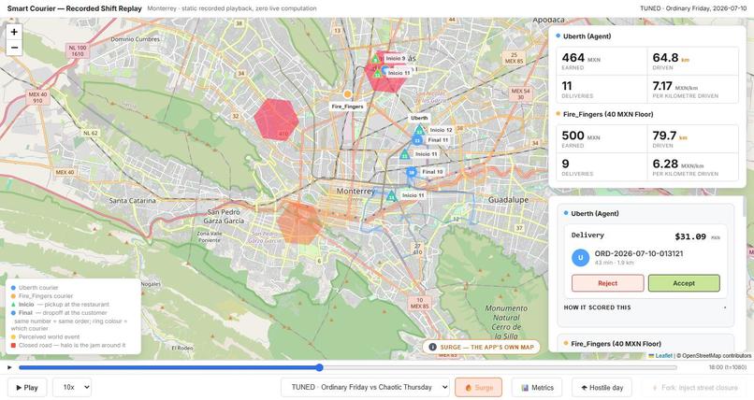Click the Uberth courier legend entry
Image resolution: width=754 pixels, height=400 pixels.
click(38, 288)
